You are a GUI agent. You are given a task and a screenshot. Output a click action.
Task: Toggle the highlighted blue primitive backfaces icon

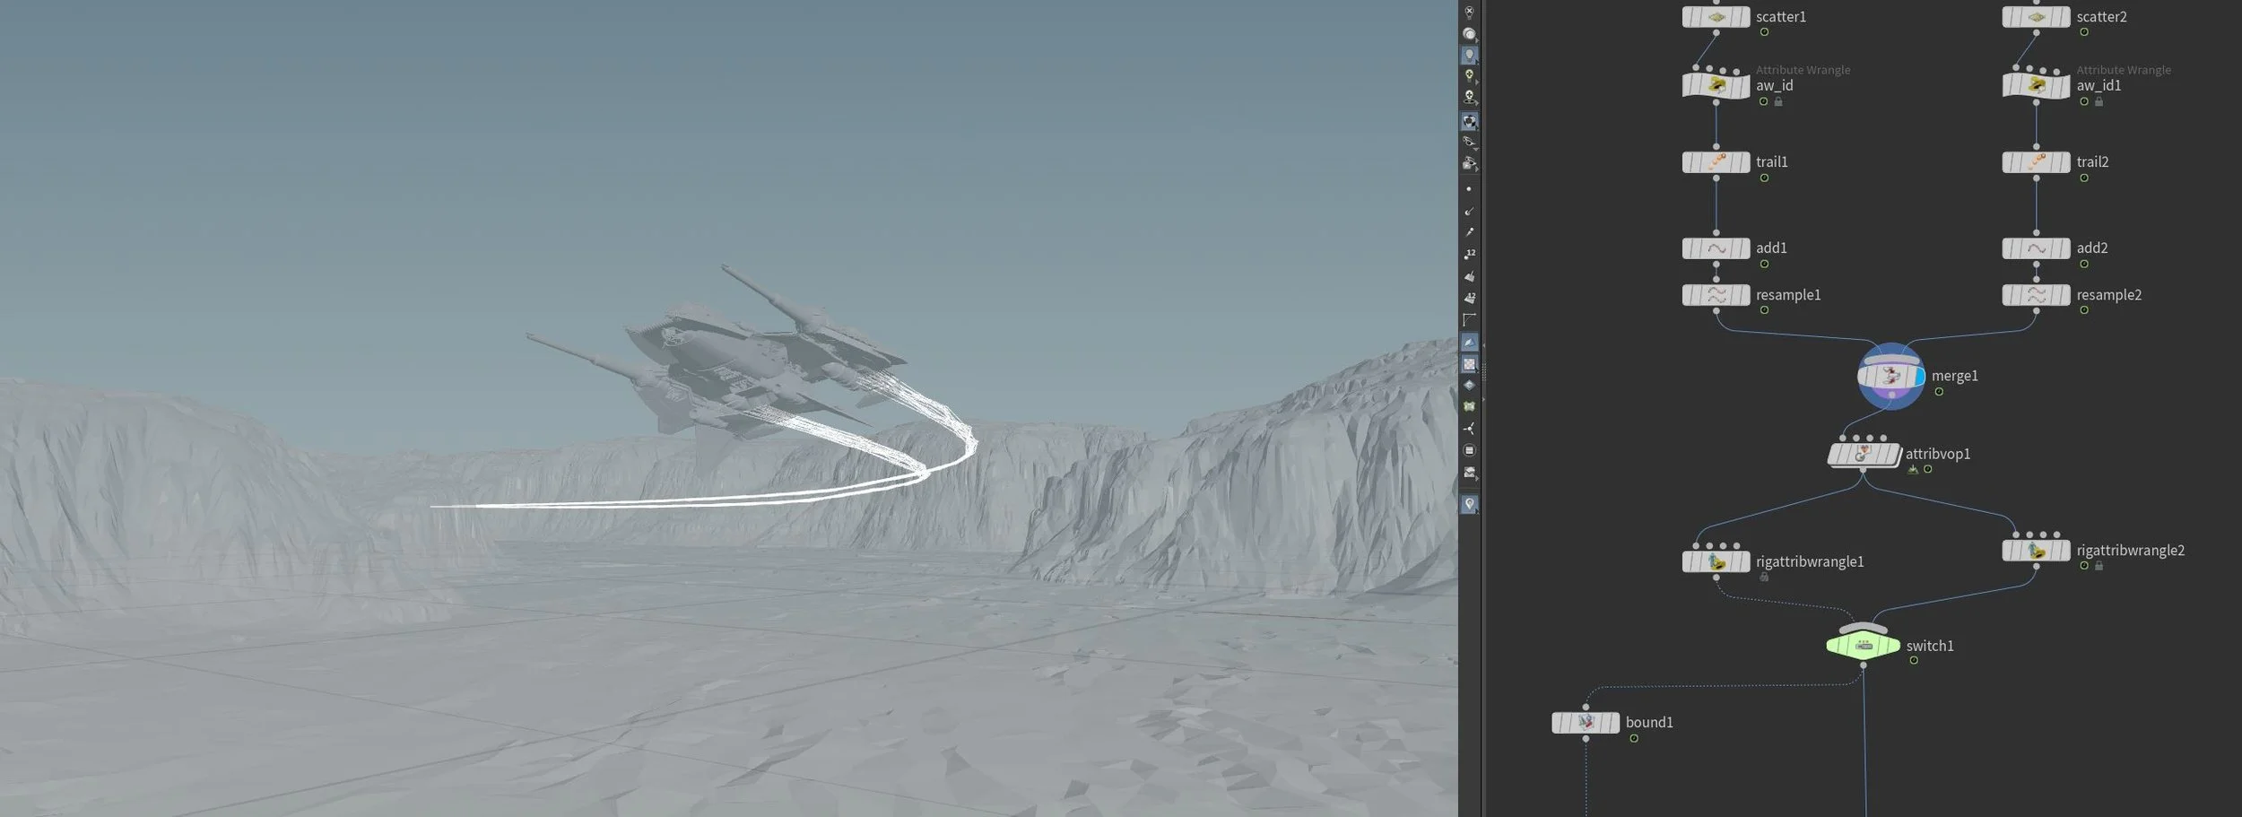(1469, 343)
